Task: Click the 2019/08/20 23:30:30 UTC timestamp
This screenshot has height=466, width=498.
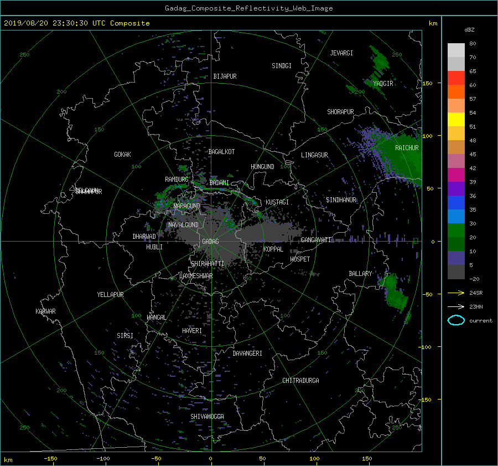Action: coord(55,23)
